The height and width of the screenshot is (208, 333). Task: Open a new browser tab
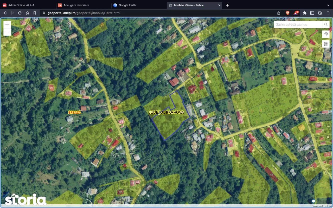coord(227,5)
